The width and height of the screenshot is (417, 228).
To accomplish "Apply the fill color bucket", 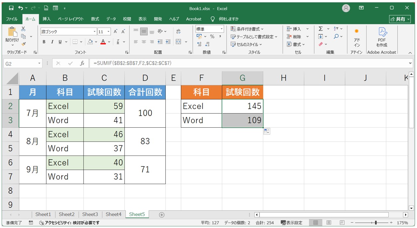I will pos(90,42).
